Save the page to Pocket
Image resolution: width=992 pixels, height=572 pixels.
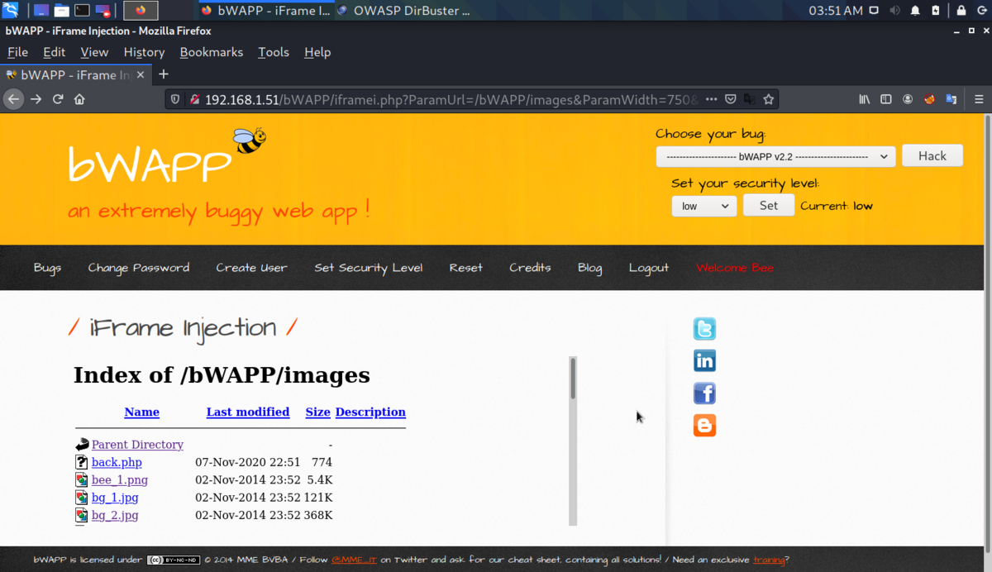[x=731, y=99]
